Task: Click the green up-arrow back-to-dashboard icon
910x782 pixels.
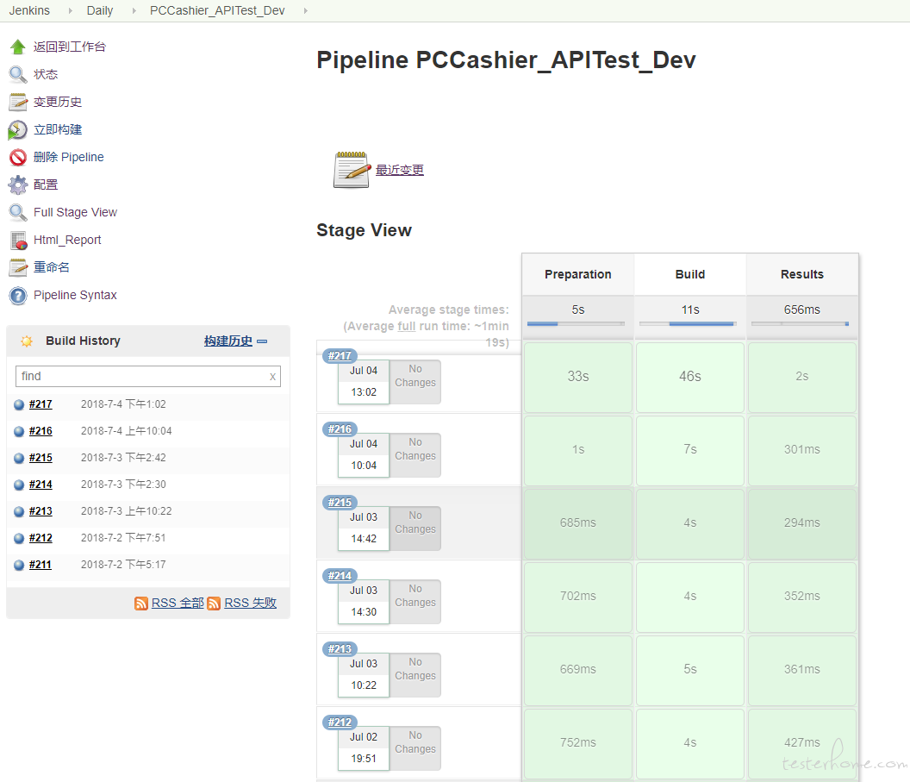Action: (18, 47)
